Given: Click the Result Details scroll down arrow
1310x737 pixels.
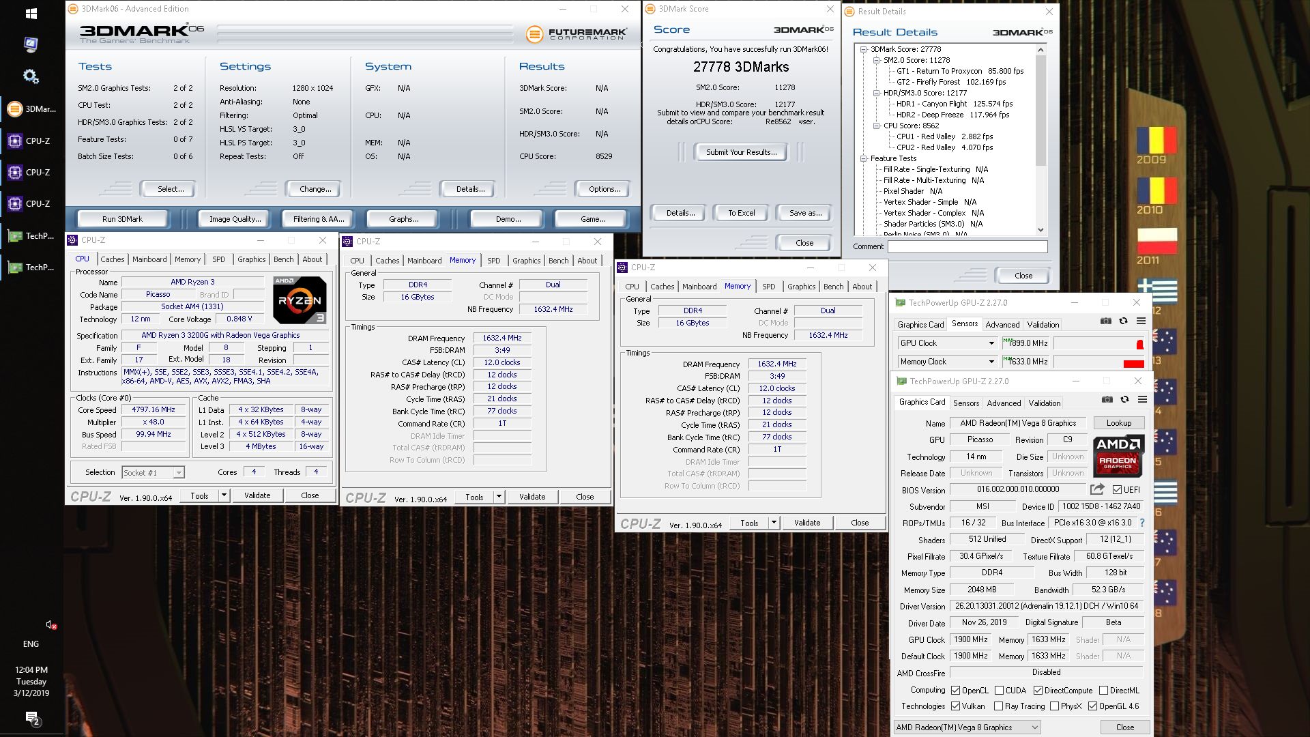Looking at the screenshot, I should 1040,230.
